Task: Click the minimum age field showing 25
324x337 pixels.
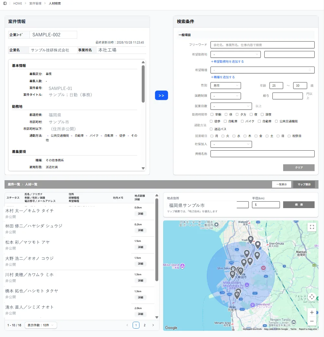Action: [x=276, y=85]
